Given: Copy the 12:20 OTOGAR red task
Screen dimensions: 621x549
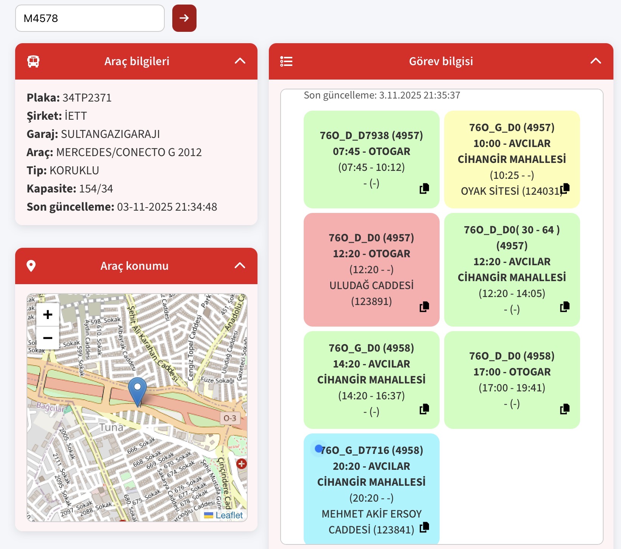Looking at the screenshot, I should click(x=424, y=307).
